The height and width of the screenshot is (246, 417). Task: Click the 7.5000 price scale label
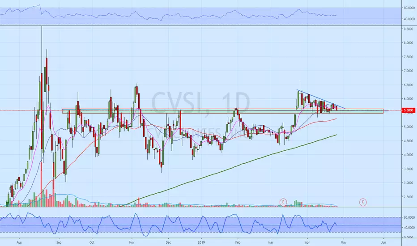pos(408,57)
